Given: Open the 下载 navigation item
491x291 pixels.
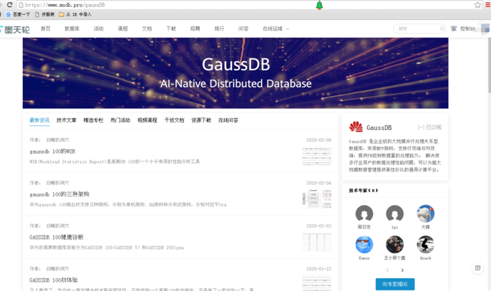Looking at the screenshot, I should click(x=171, y=28).
